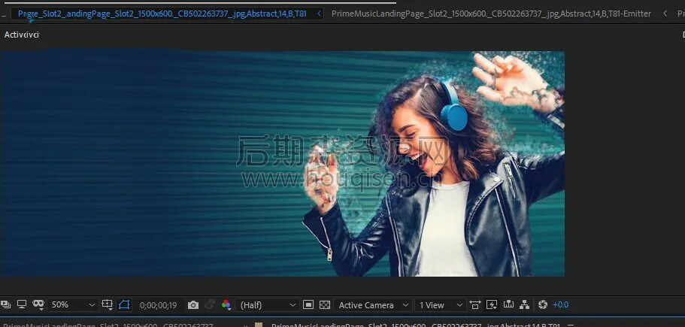The height and width of the screenshot is (327, 685).
Task: Toggle Pixel Aspect Ratio Correction
Action: (x=475, y=304)
